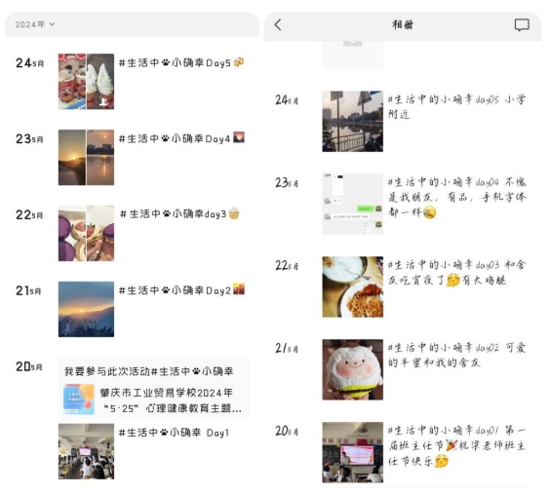Screen dimensions: 550x494
Task: Open the Day1 classroom photo thumbnail
Action: point(86,451)
